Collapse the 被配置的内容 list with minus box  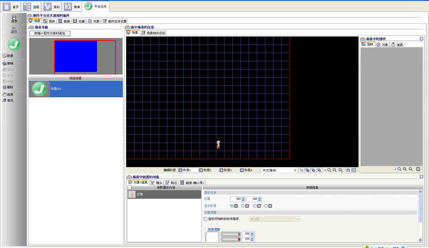[x=129, y=188]
